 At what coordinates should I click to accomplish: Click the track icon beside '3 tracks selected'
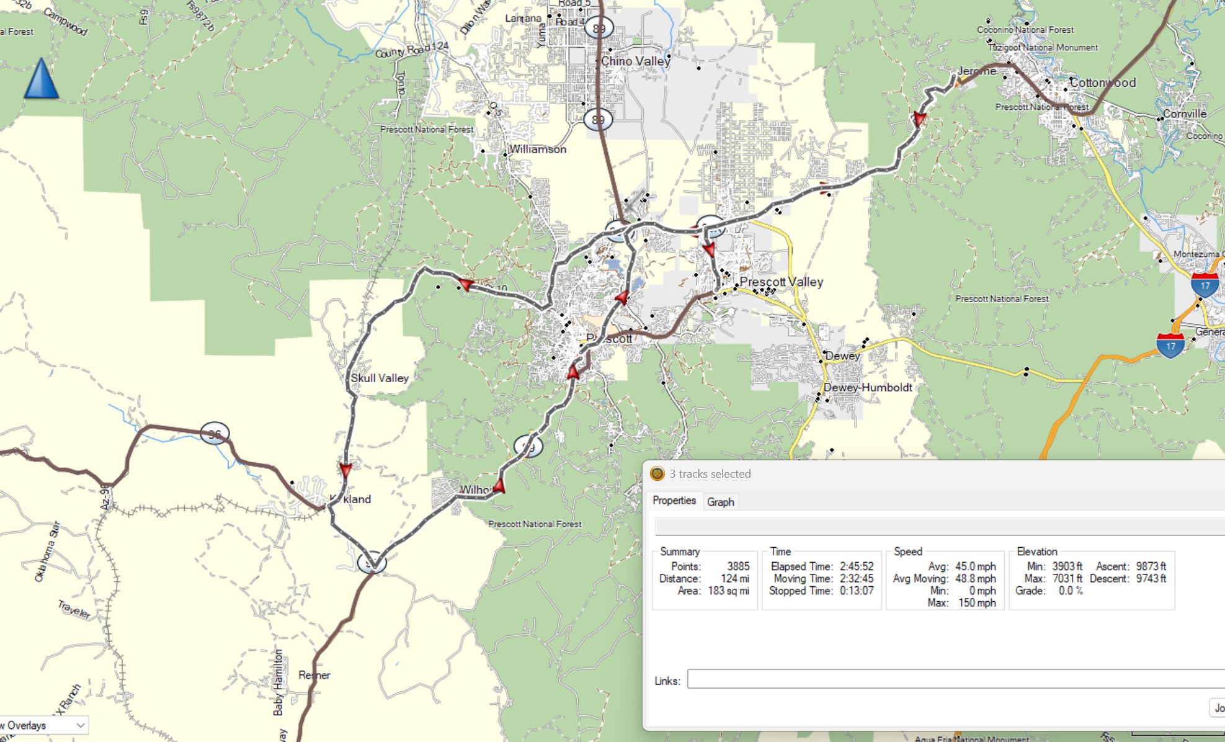[x=657, y=474]
